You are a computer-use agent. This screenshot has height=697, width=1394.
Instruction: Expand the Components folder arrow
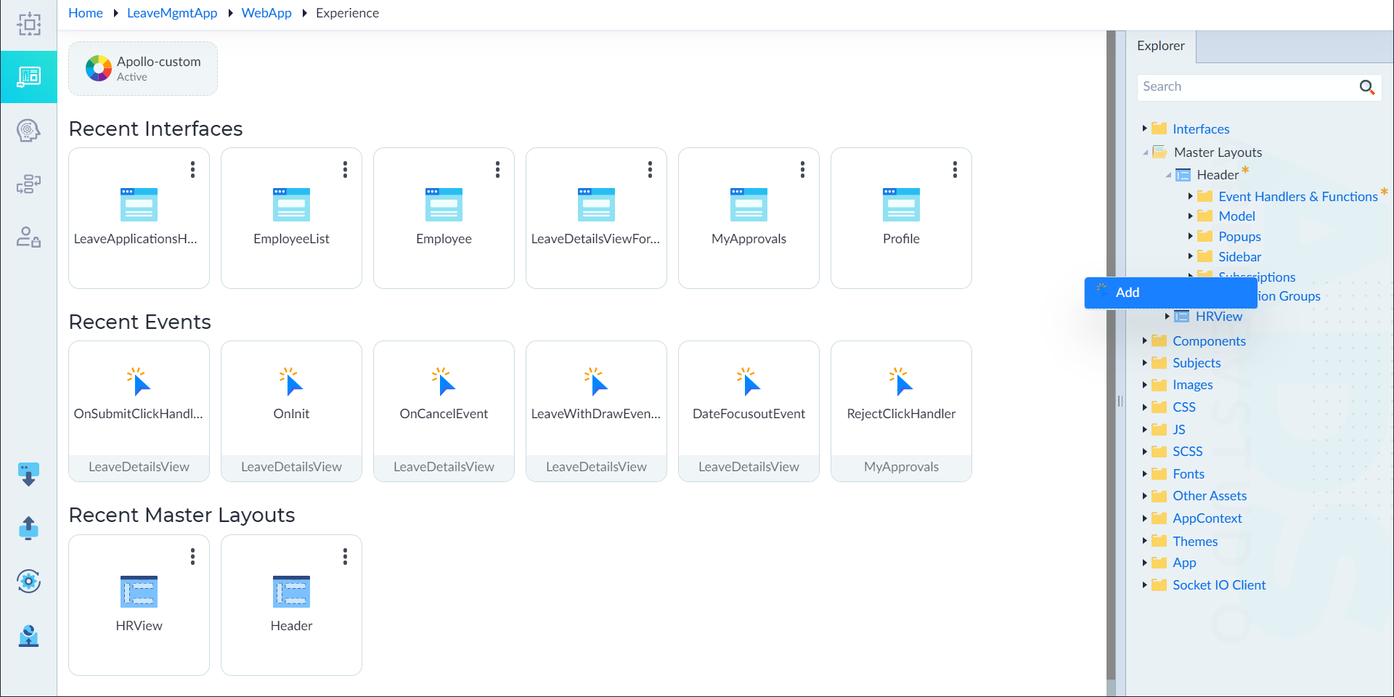(x=1144, y=341)
